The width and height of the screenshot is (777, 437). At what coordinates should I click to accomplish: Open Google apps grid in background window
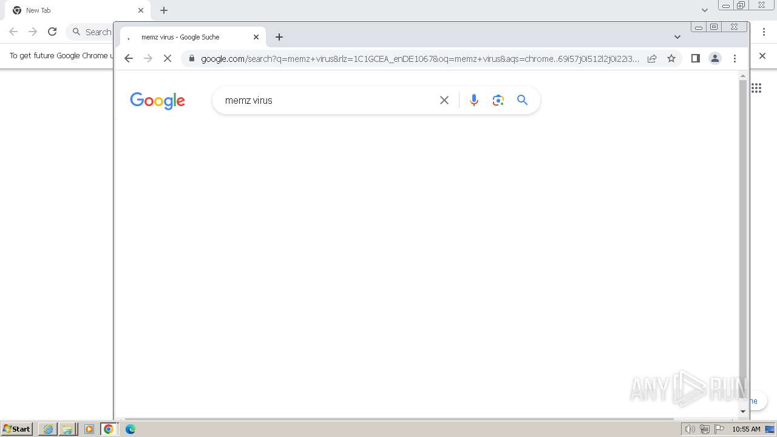(x=756, y=88)
